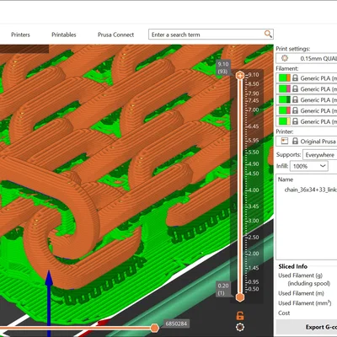Open the Prusa Connect tab
The width and height of the screenshot is (337, 337).
point(115,35)
